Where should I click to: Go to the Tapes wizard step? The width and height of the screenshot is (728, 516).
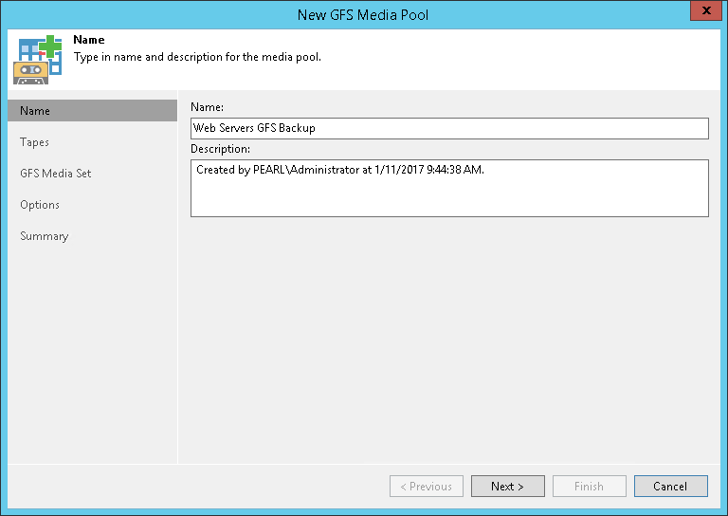[35, 142]
